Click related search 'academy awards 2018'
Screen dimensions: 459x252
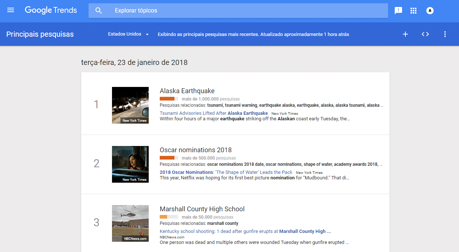click(355, 164)
